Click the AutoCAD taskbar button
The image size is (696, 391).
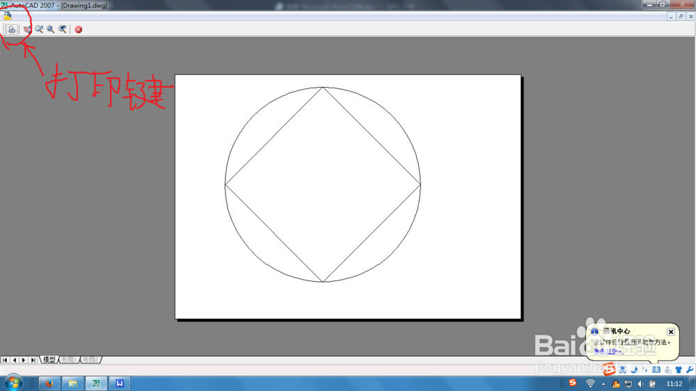pyautogui.click(x=96, y=383)
